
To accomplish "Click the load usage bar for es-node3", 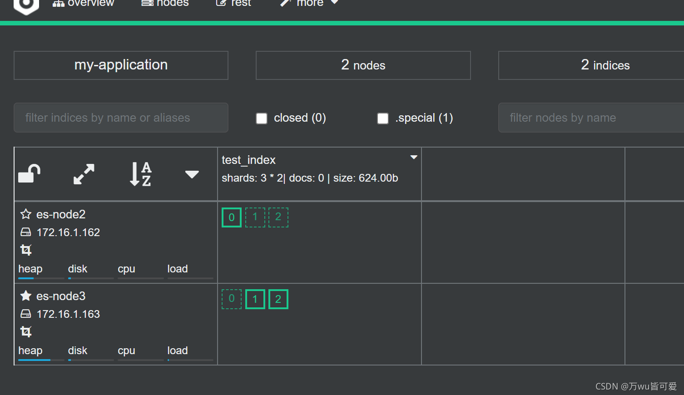I will [x=190, y=360].
